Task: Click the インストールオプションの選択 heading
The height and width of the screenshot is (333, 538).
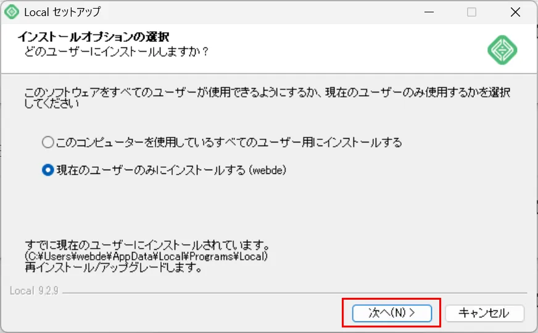Action: point(93,37)
